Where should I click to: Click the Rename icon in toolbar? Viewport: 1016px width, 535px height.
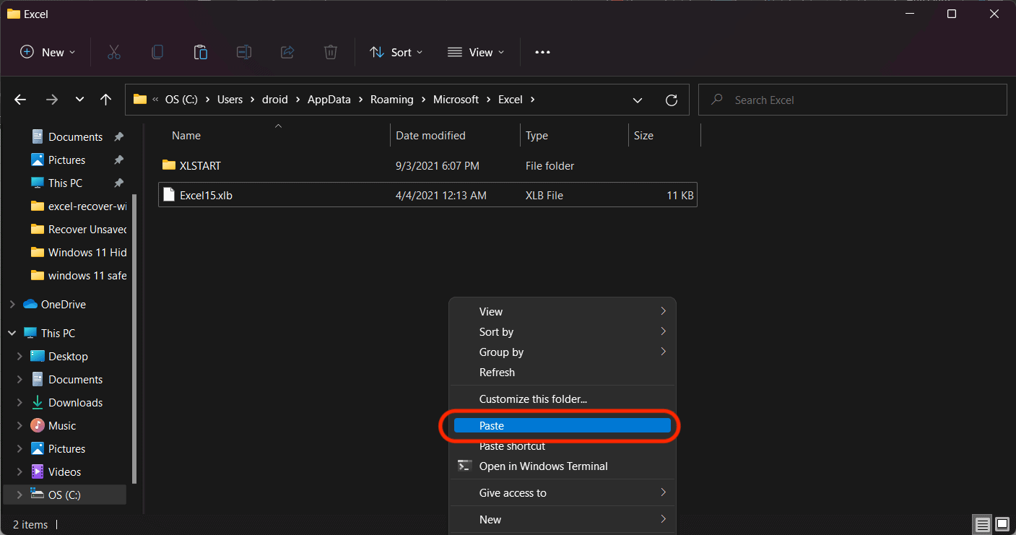tap(244, 52)
